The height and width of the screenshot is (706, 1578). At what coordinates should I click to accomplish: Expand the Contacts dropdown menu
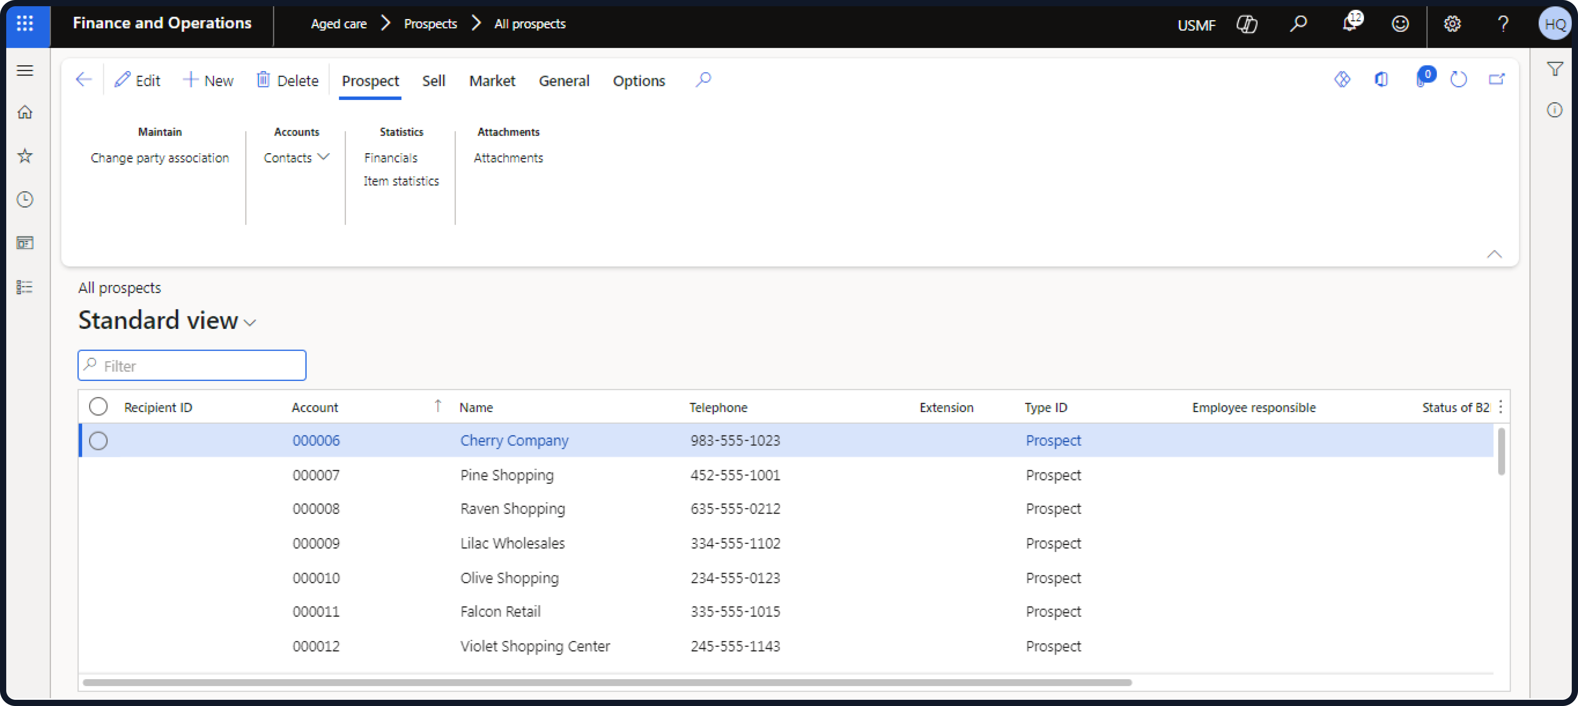296,158
